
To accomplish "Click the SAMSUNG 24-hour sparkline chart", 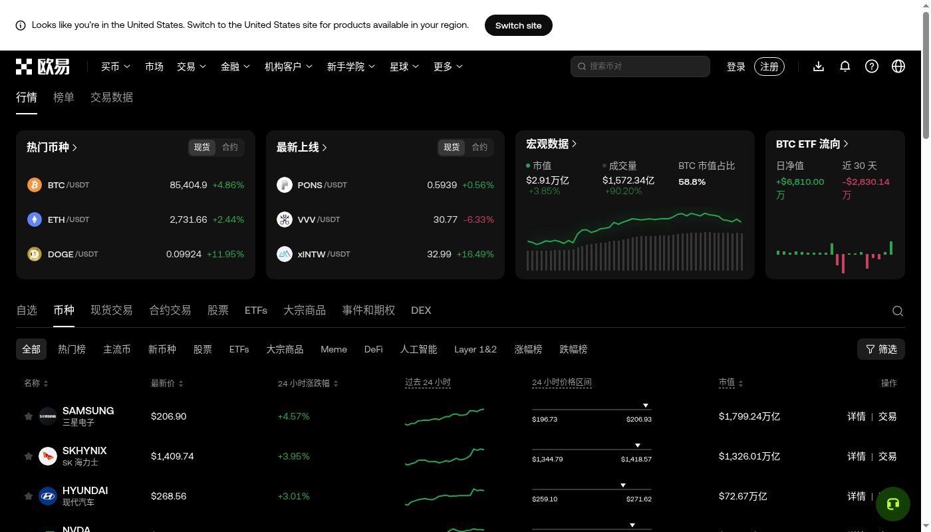I will pos(444,416).
